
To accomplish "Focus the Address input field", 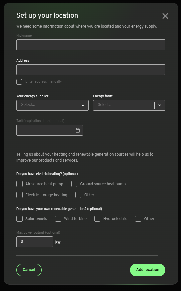I will 91,70.
